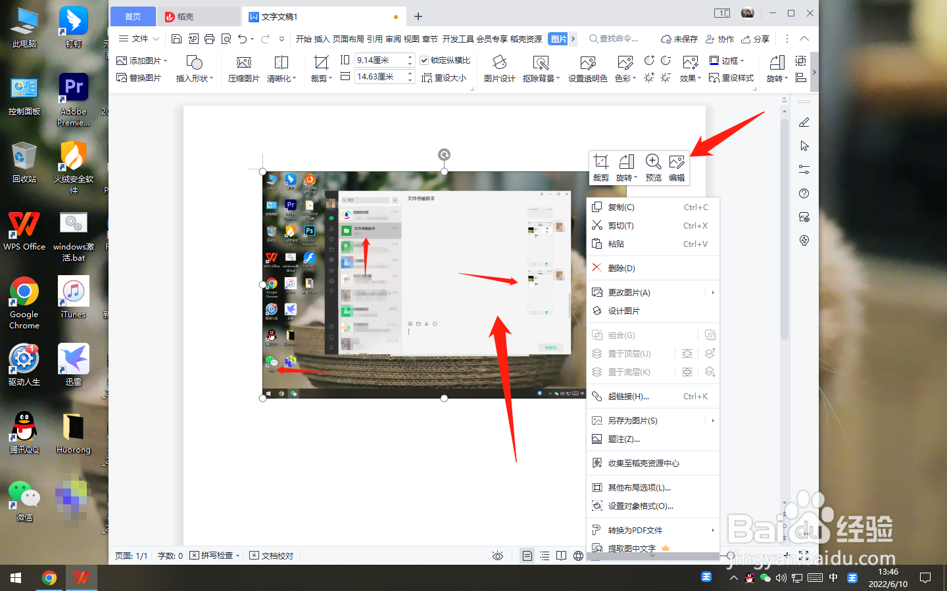Click the Outline View icon in the status bar
The image size is (947, 591).
point(545,556)
